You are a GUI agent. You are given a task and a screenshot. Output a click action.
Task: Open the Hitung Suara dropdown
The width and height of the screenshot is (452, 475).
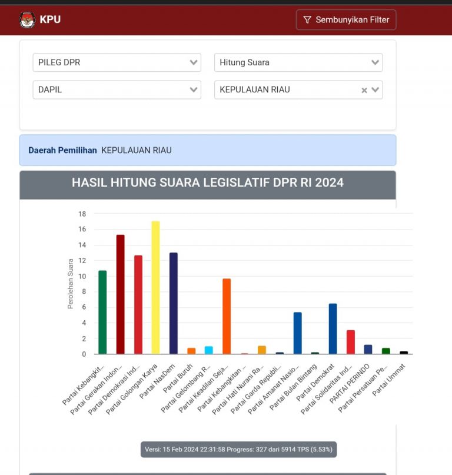pyautogui.click(x=298, y=62)
